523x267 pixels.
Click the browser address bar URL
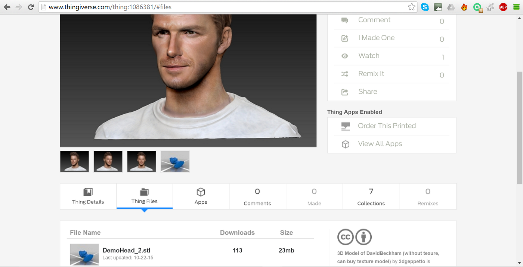(110, 7)
